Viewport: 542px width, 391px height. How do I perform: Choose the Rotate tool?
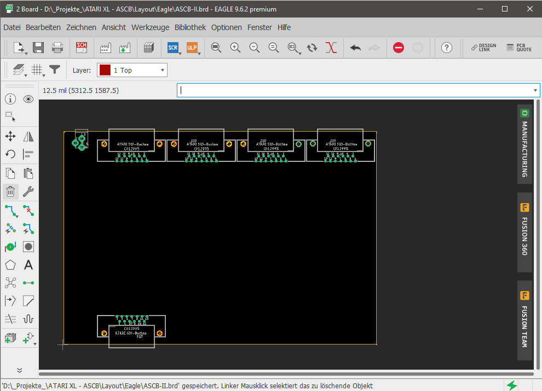(x=10, y=154)
